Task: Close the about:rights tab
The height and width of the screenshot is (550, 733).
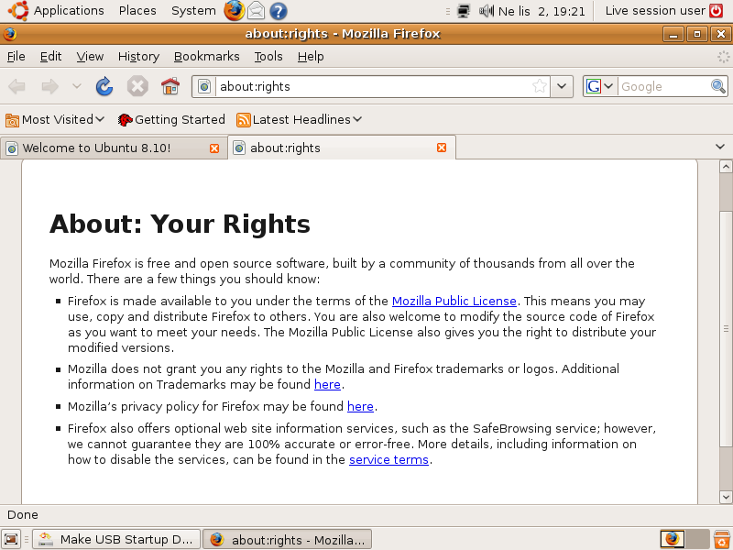Action: pos(442,148)
